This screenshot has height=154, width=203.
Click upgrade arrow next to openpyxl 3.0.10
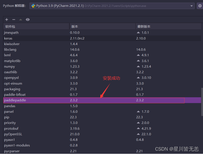coord(138,78)
